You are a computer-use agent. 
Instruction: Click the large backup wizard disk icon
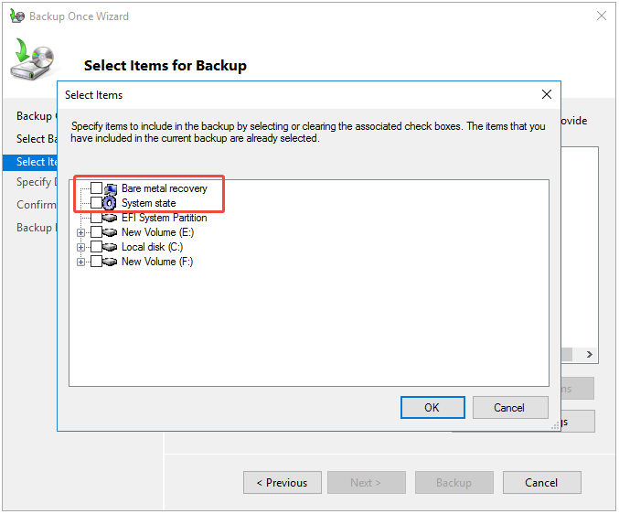click(33, 61)
